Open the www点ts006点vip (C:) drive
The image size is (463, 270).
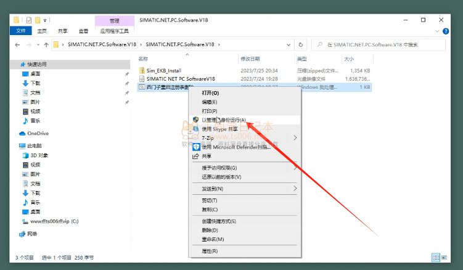(x=54, y=221)
